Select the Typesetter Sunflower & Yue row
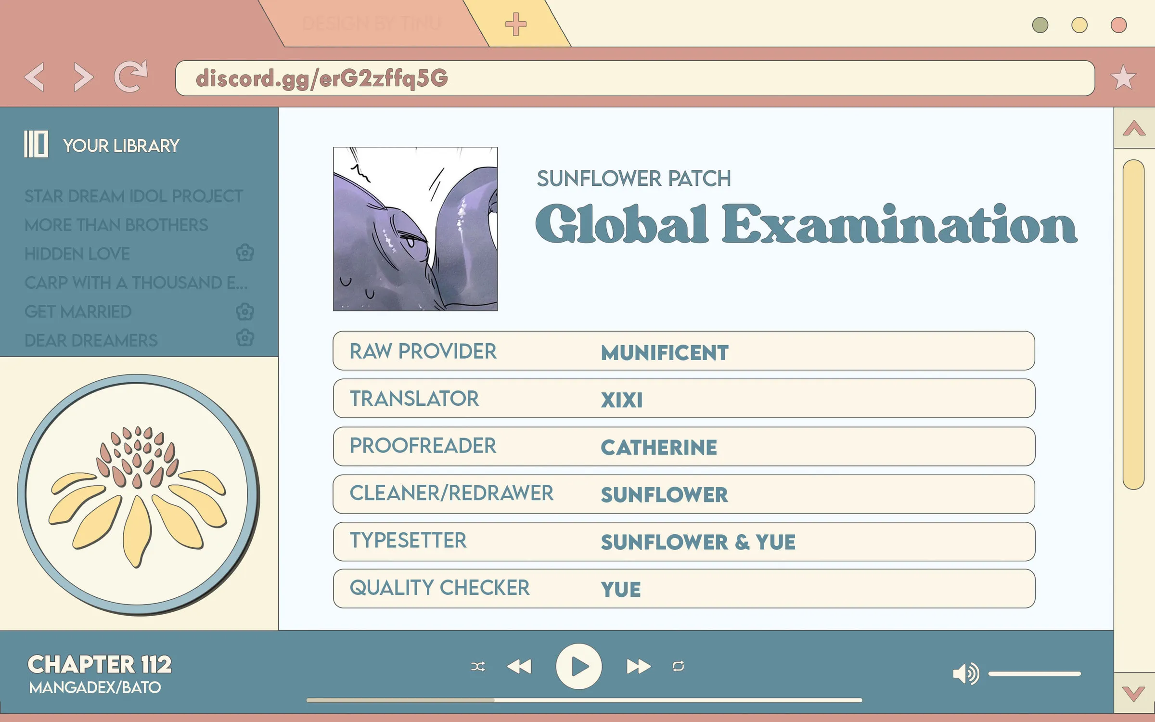1155x722 pixels. pyautogui.click(x=684, y=541)
